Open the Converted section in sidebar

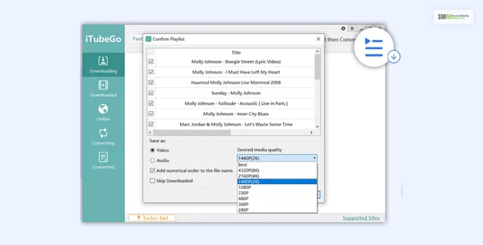click(103, 160)
